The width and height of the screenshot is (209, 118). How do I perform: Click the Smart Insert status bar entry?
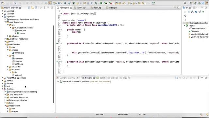(123, 115)
